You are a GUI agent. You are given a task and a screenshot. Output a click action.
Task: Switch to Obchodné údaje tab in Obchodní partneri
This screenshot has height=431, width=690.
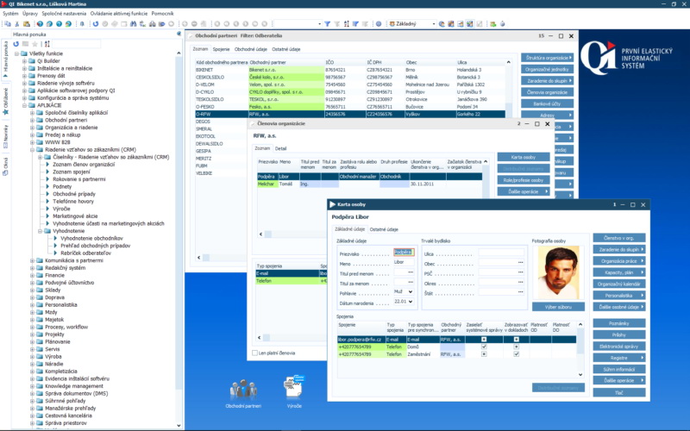click(250, 49)
